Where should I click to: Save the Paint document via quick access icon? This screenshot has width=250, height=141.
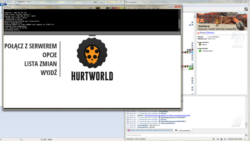pos(5,2)
